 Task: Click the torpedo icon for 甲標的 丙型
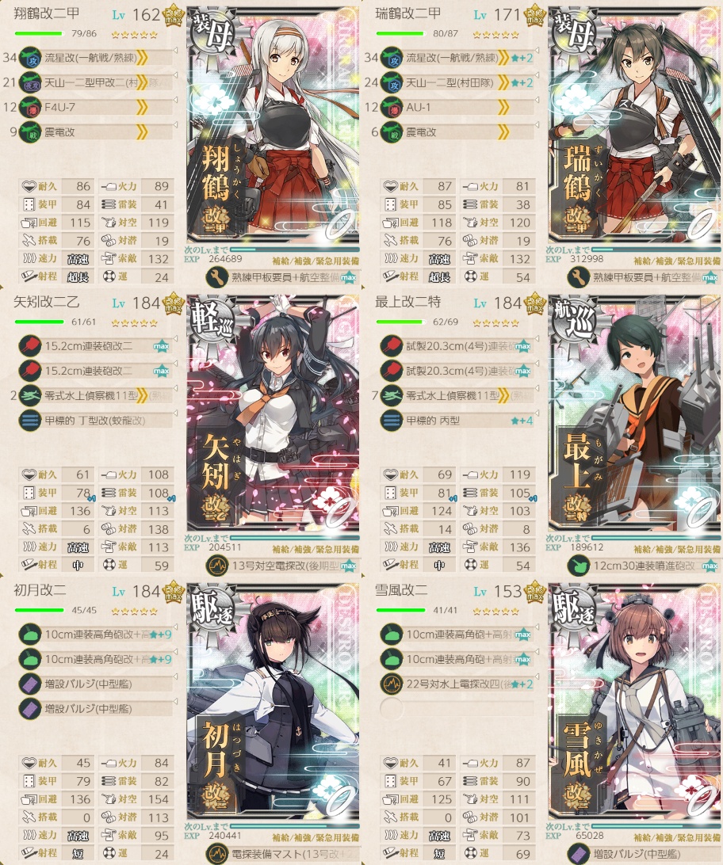(392, 421)
